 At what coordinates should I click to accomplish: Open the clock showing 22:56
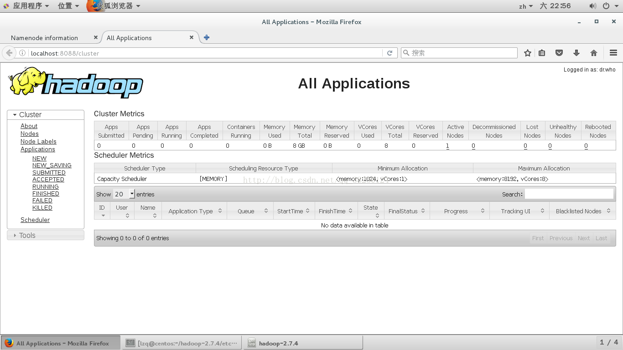pyautogui.click(x=555, y=6)
